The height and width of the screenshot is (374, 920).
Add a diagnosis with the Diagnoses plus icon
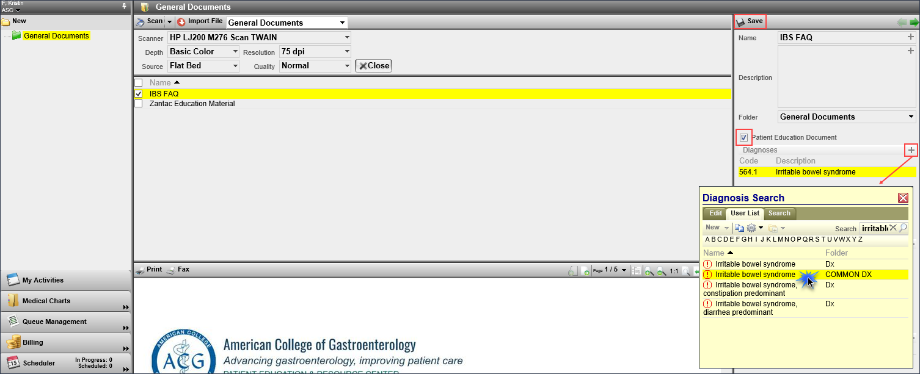tap(911, 149)
